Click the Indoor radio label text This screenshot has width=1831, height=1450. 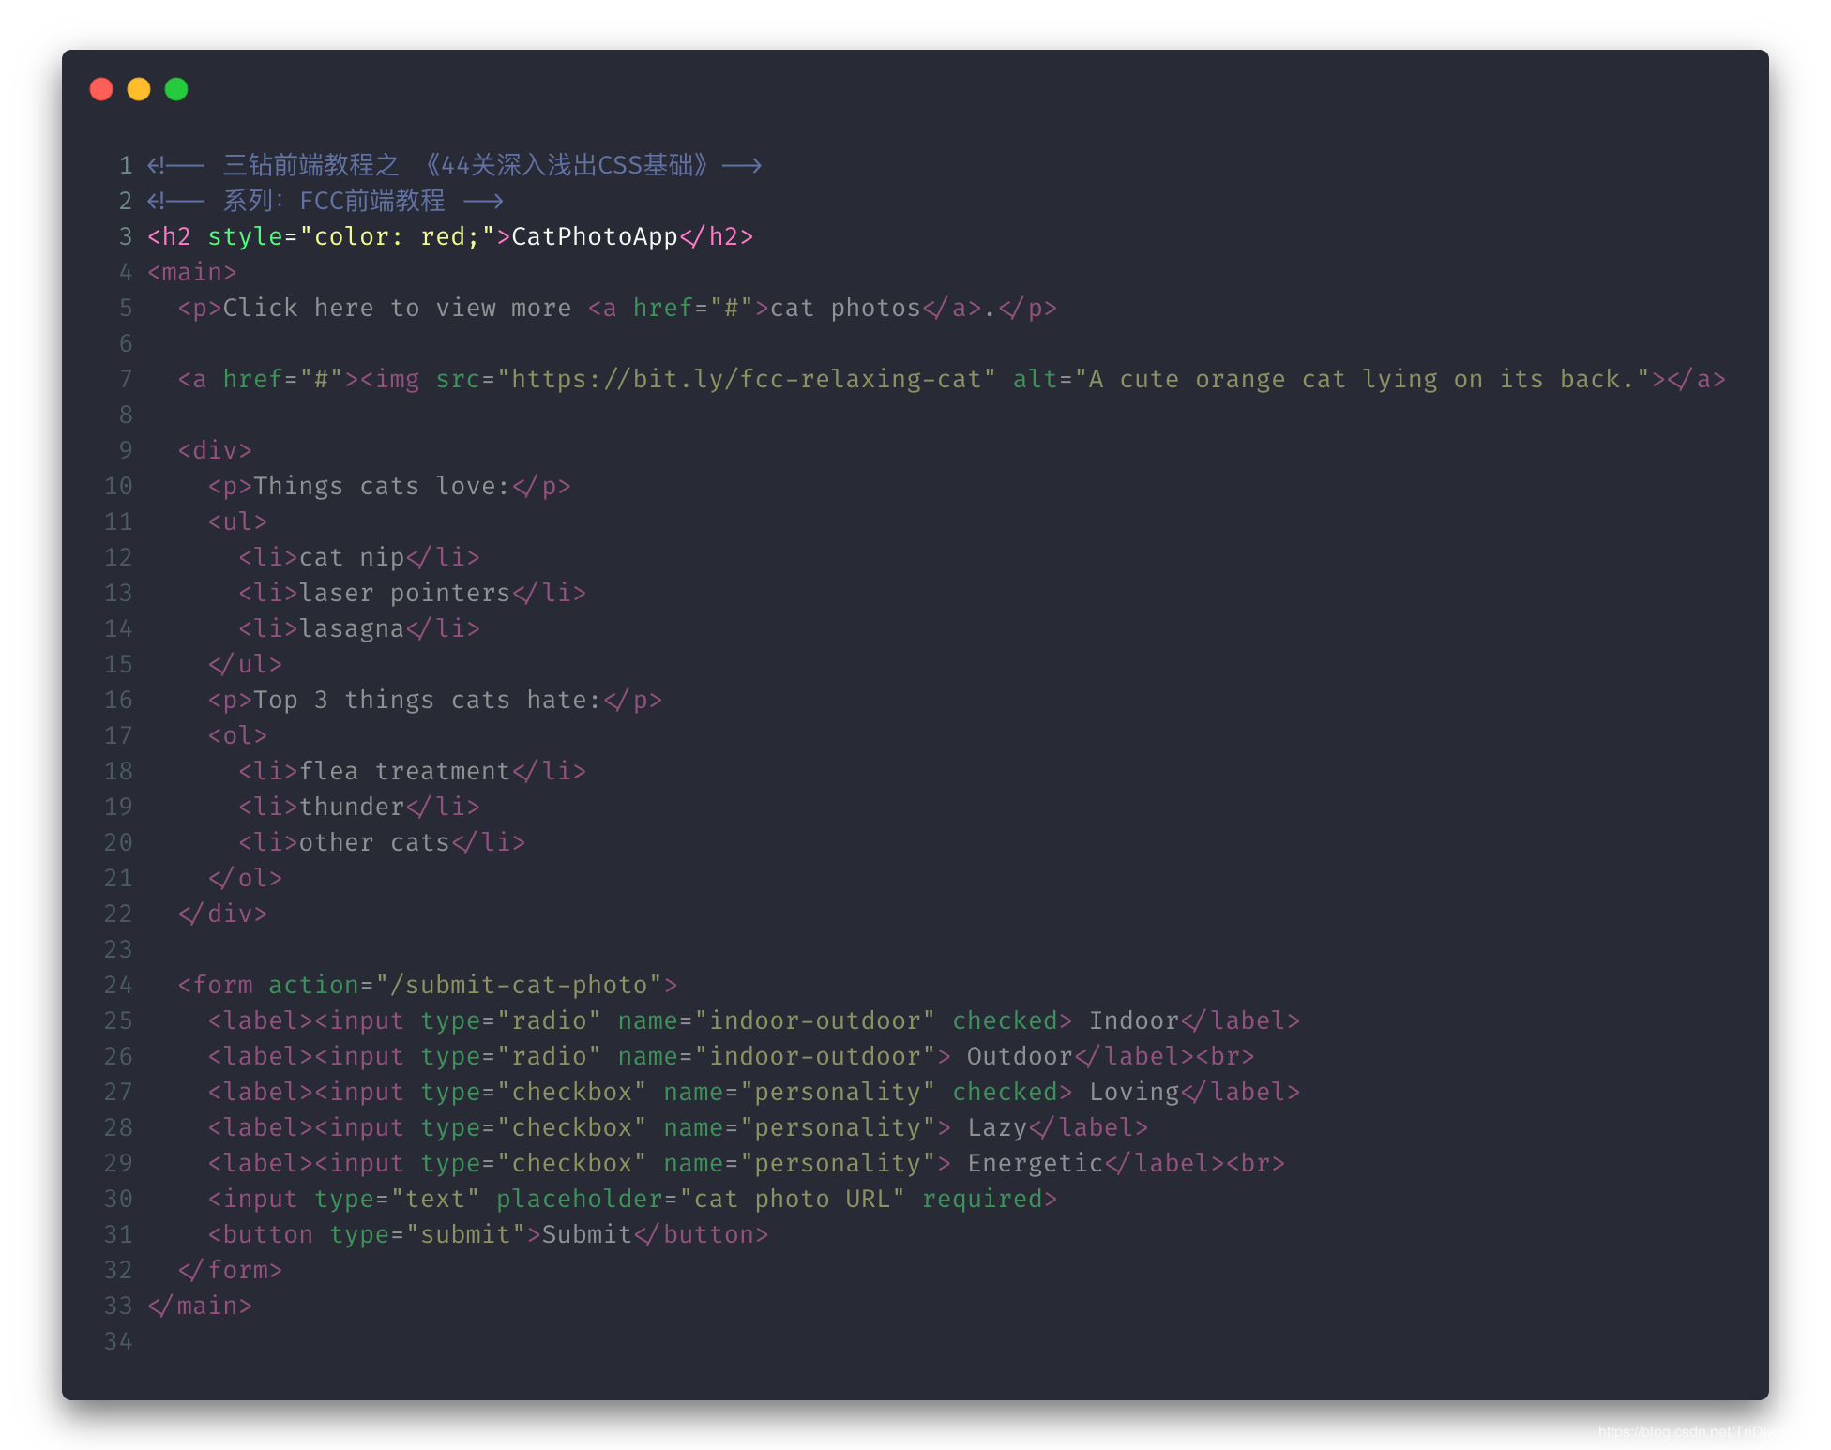1133,1020
